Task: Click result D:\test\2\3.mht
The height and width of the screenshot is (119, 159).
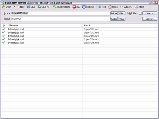Action: tap(91, 36)
